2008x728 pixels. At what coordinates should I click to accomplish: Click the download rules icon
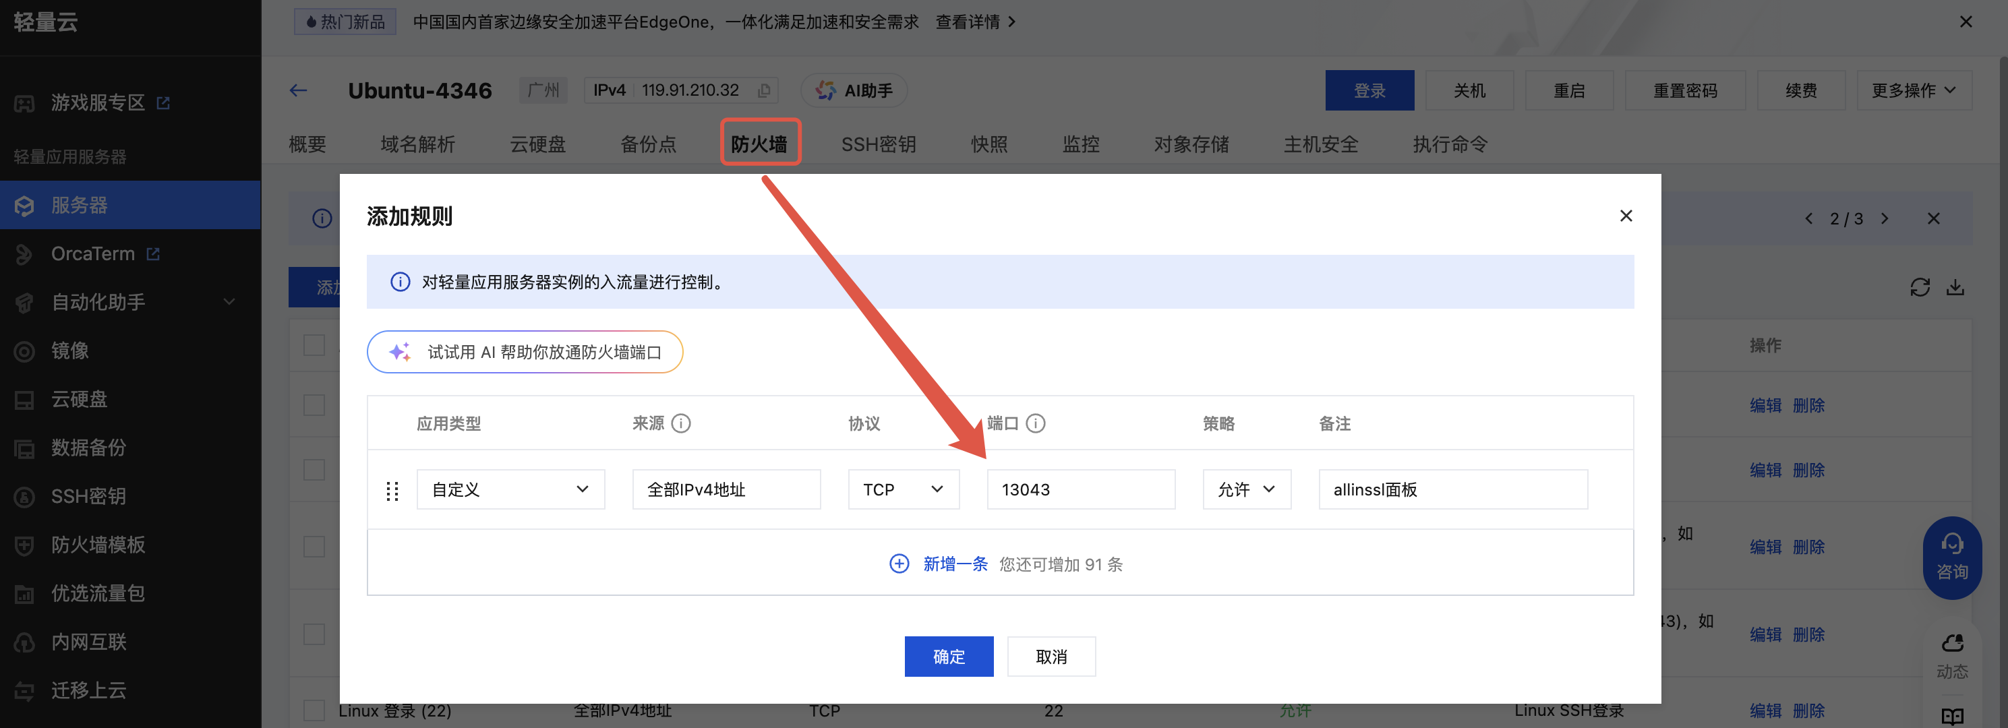[x=1955, y=288]
